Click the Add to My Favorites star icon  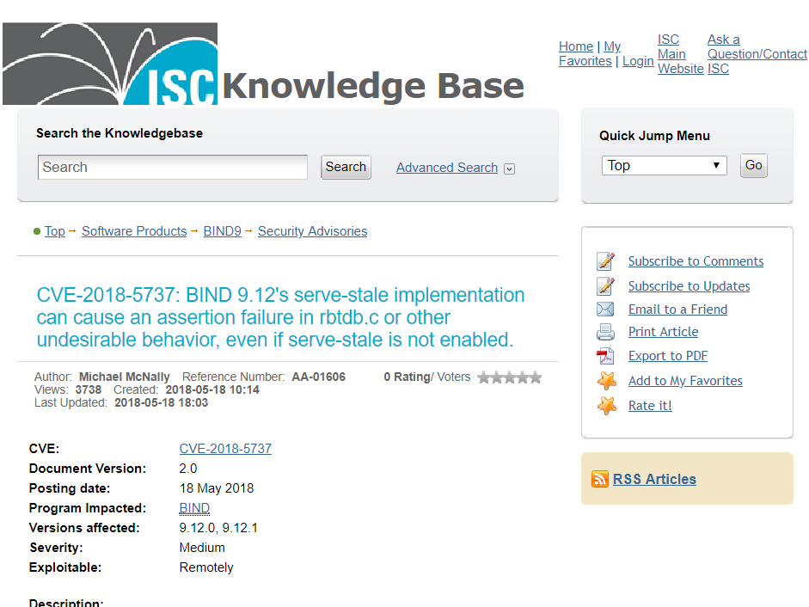605,381
